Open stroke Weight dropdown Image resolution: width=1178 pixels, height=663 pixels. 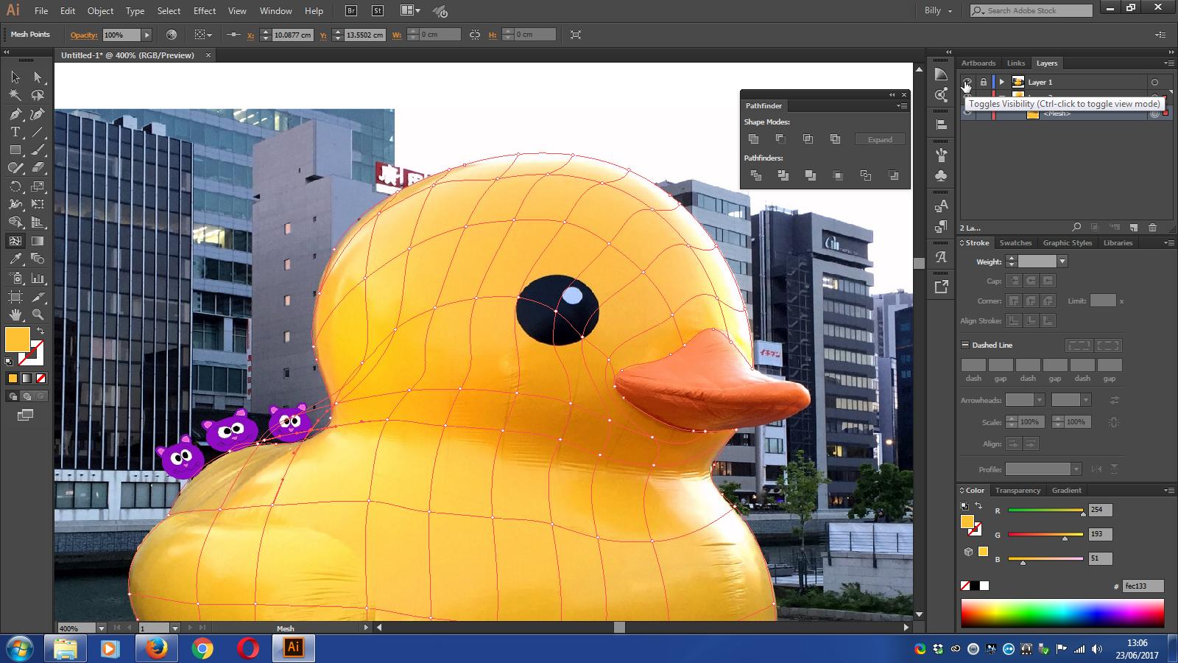(x=1062, y=262)
